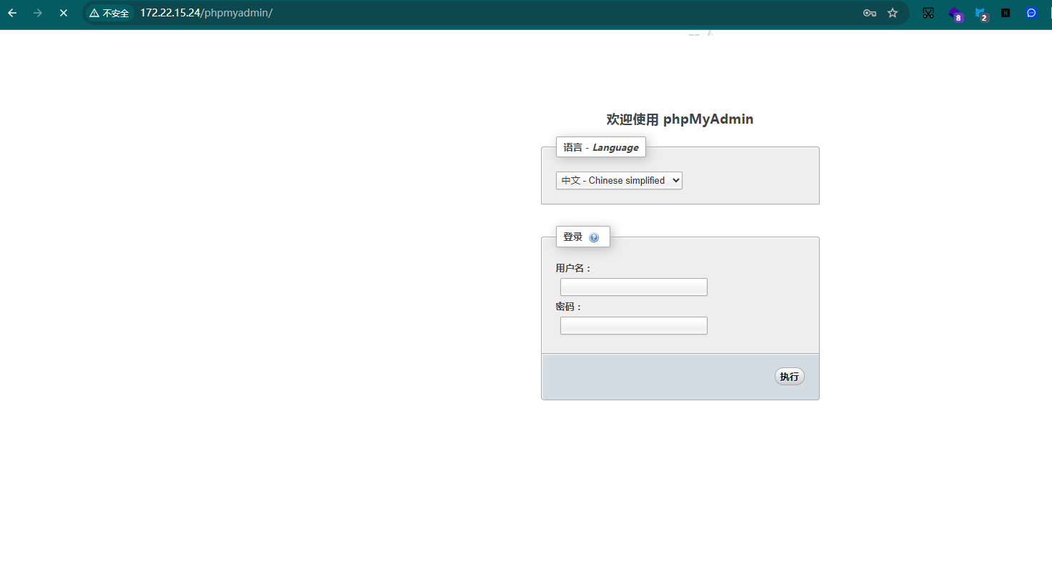Click the browser back arrow
This screenshot has width=1052, height=564.
12,13
